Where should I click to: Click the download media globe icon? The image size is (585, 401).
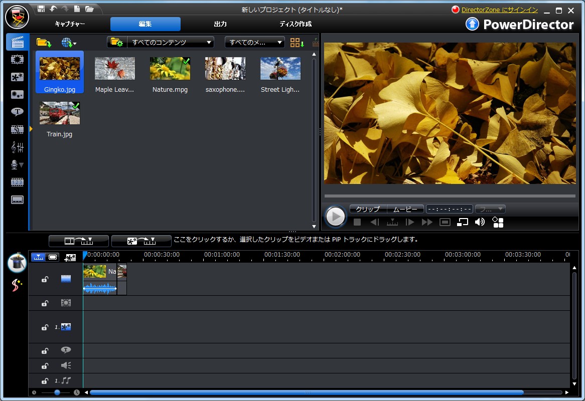point(67,43)
